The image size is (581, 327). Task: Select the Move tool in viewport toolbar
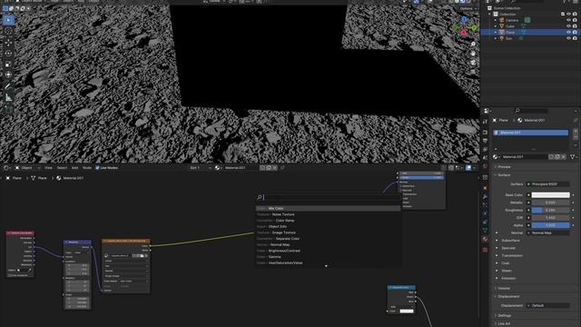8,43
